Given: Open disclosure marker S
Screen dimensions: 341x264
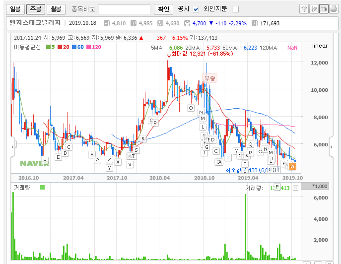Looking at the screenshot, I should (136, 150).
